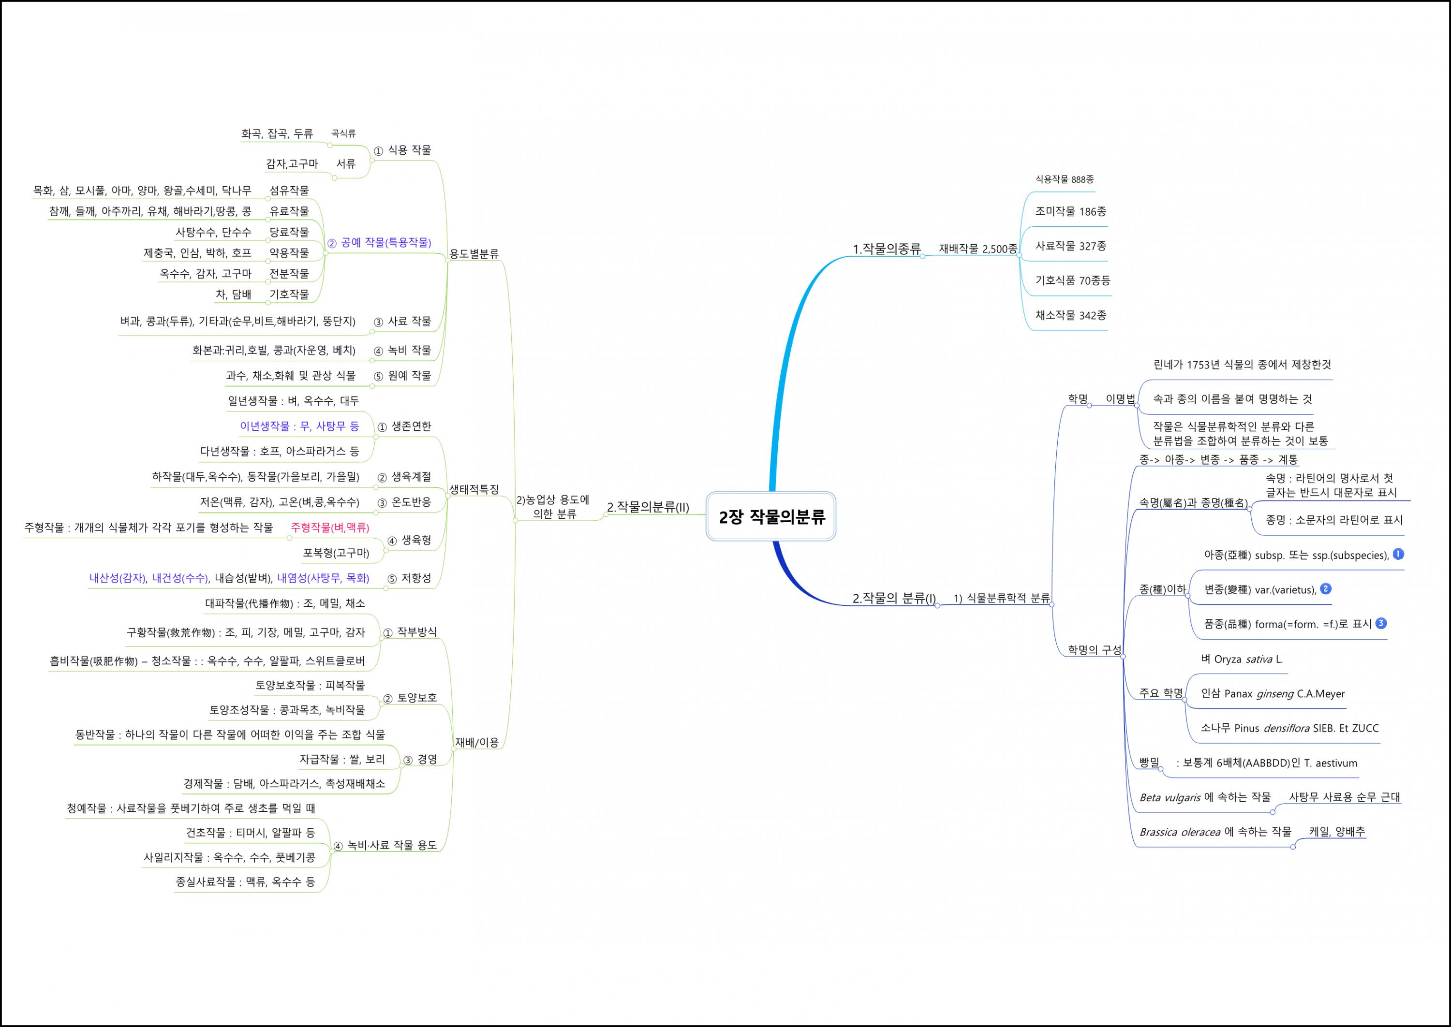Click the blue priority 2 marker beside 변종(變種)

[x=1326, y=589]
